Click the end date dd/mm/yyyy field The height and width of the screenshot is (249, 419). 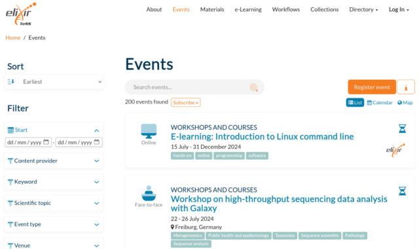(79, 142)
